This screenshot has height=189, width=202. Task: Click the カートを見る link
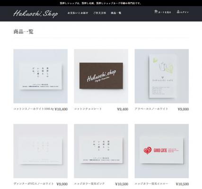(x=165, y=12)
